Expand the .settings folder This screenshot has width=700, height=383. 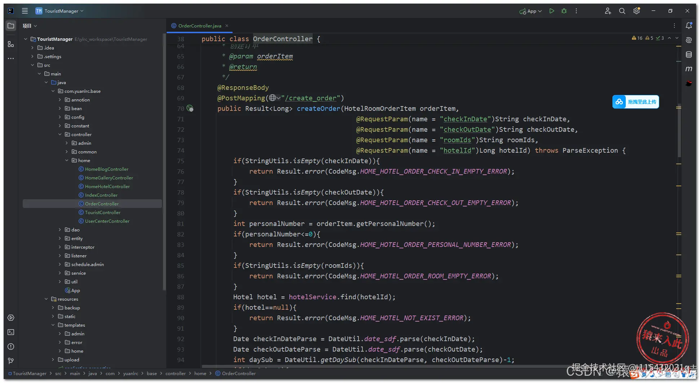(x=32, y=56)
